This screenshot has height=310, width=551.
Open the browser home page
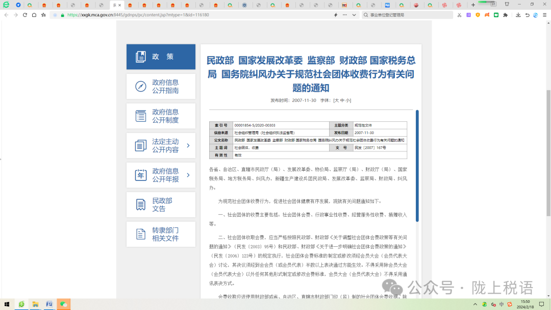coord(34,15)
